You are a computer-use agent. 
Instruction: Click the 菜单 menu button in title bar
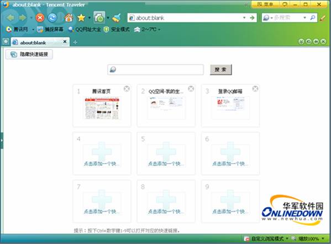pyautogui.click(x=266, y=4)
